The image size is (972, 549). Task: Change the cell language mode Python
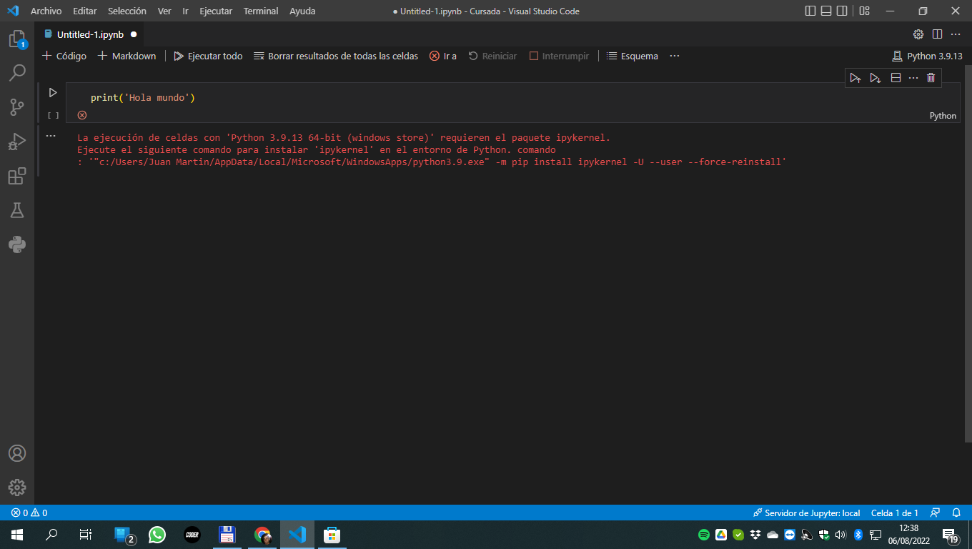943,116
